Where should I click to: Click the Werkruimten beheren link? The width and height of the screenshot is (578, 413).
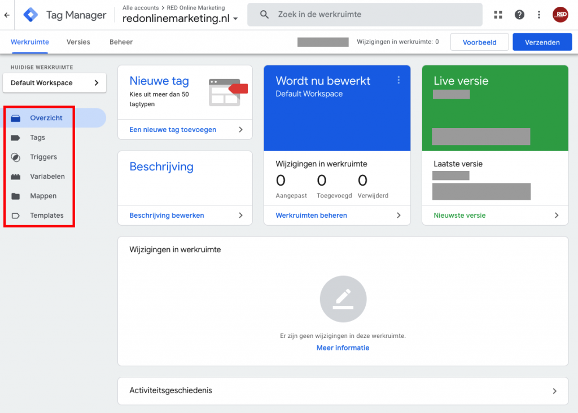[x=311, y=216]
